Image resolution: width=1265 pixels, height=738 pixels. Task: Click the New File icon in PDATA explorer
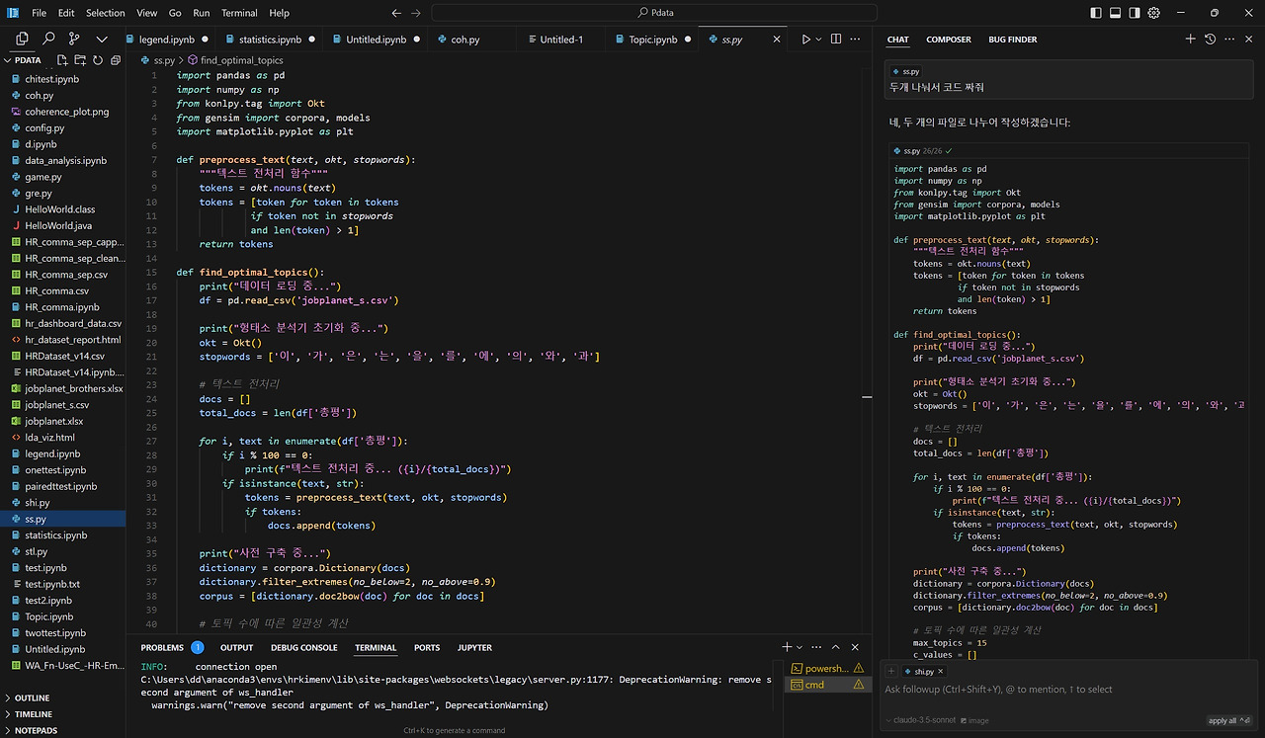(63, 60)
